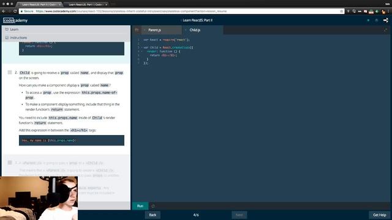Click code line 'return <h1></h1>;' in editor
This screenshot has width=392, height=220.
[x=164, y=56]
